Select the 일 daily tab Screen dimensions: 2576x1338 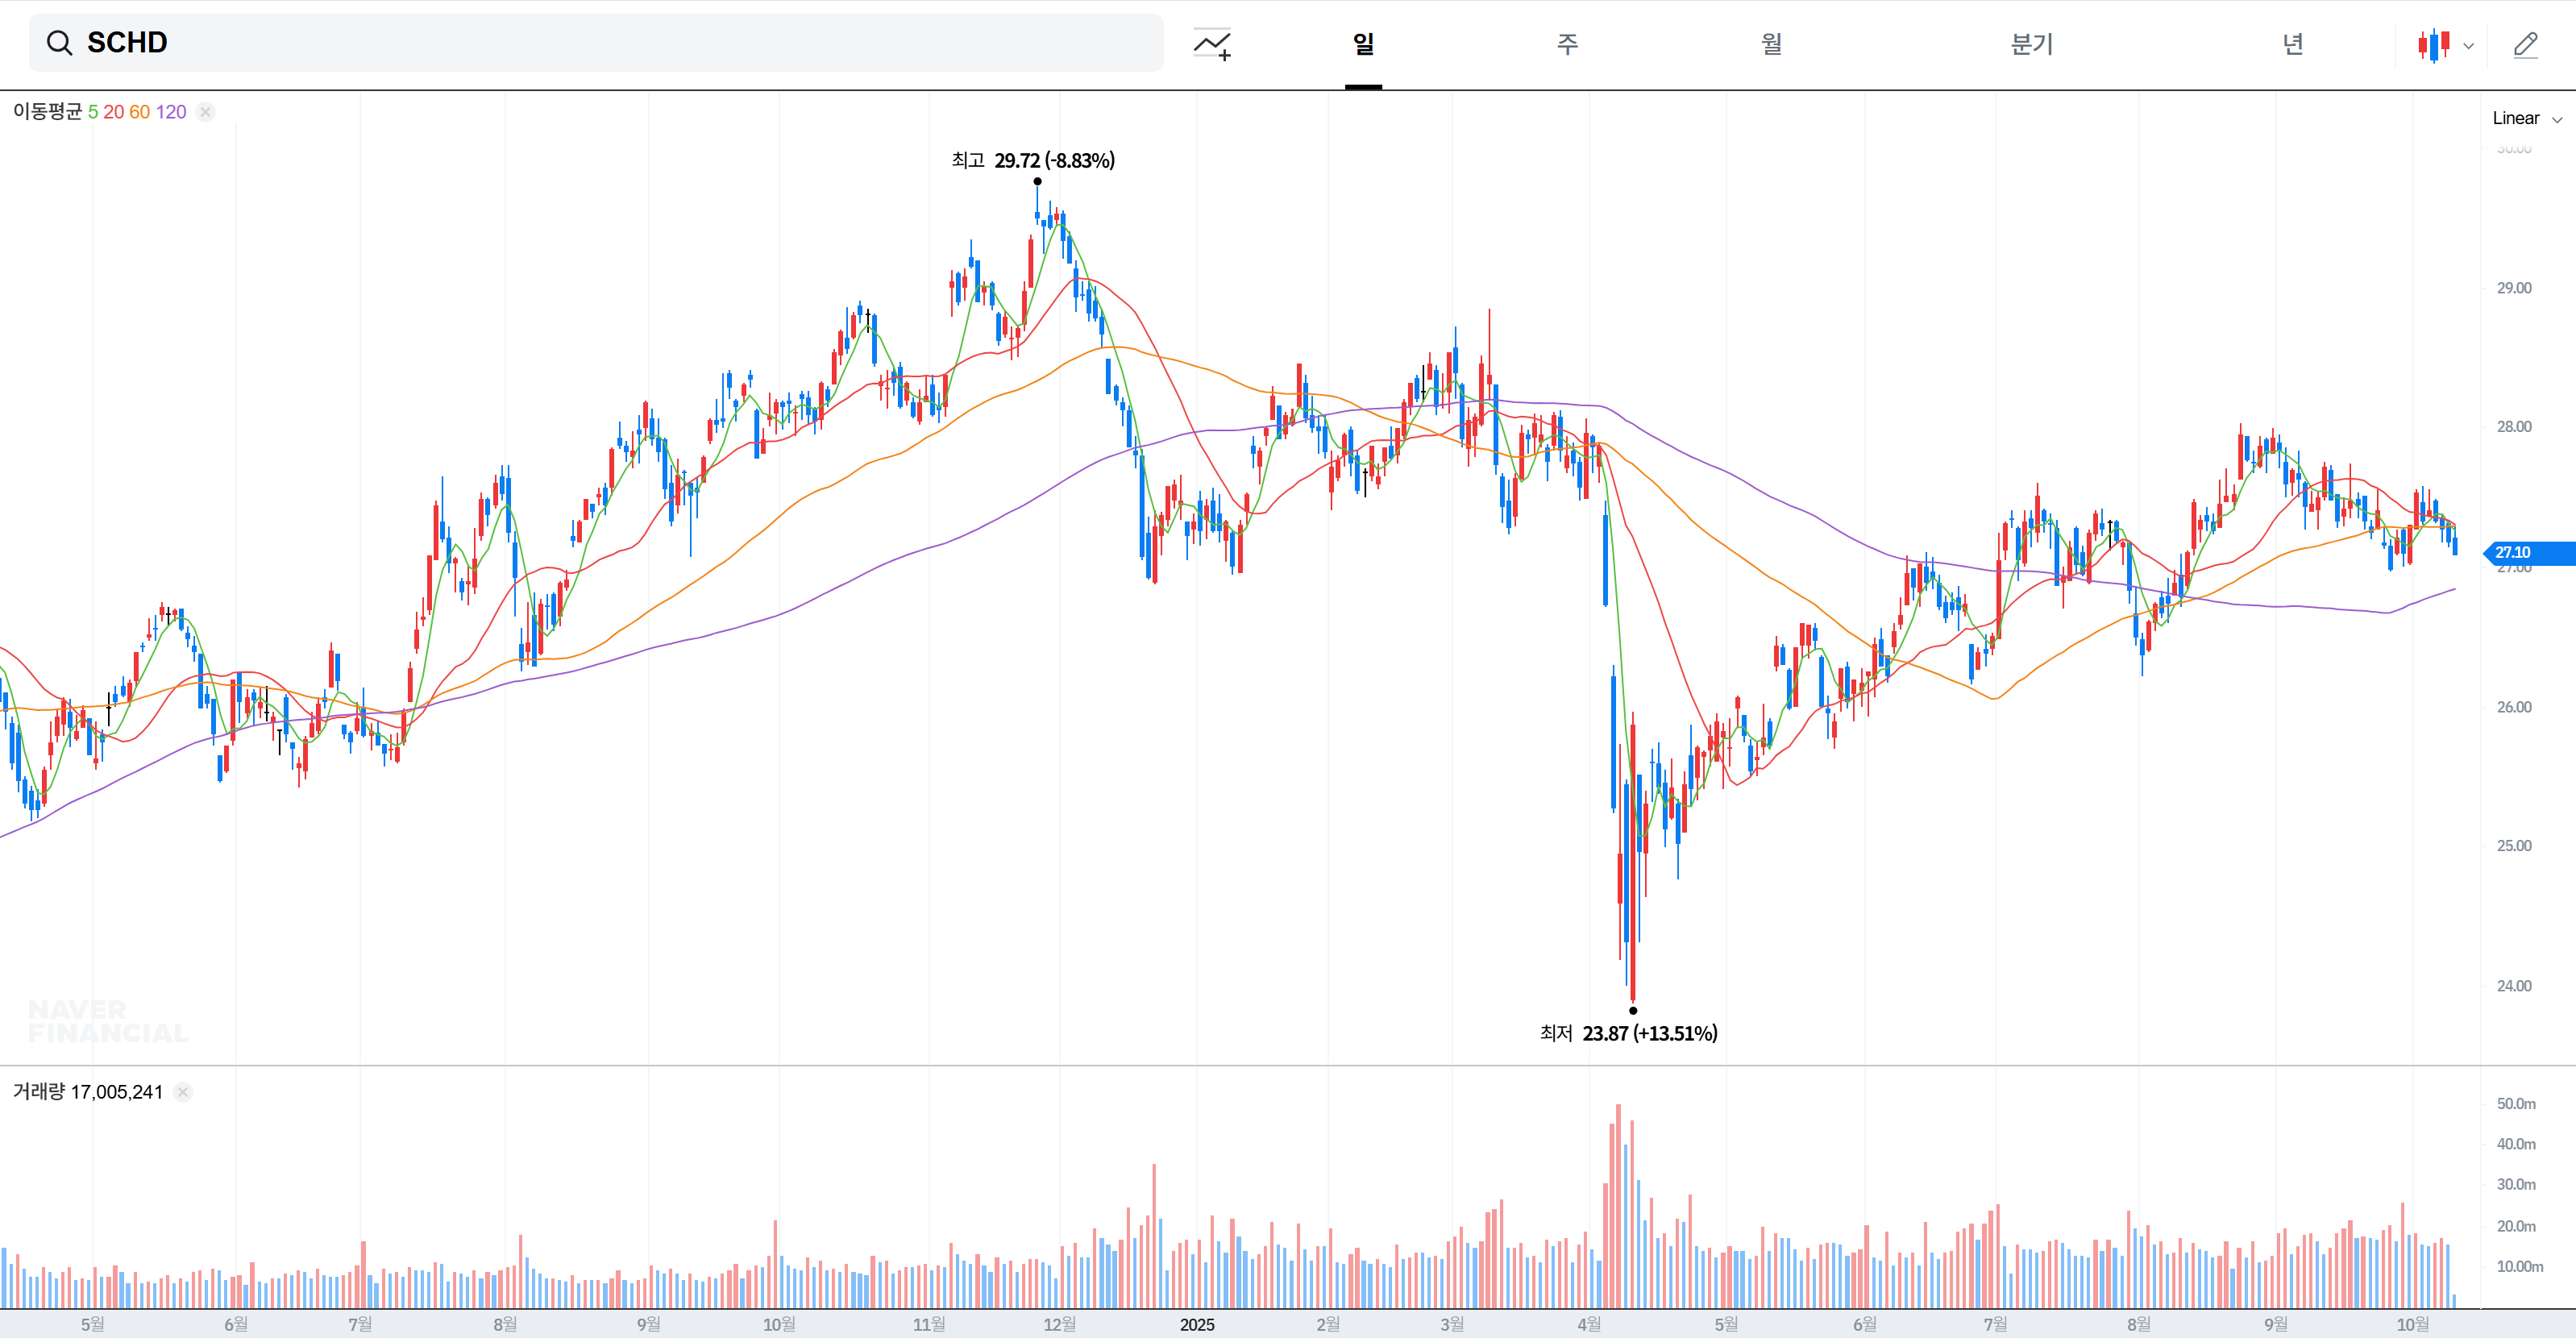click(1363, 44)
